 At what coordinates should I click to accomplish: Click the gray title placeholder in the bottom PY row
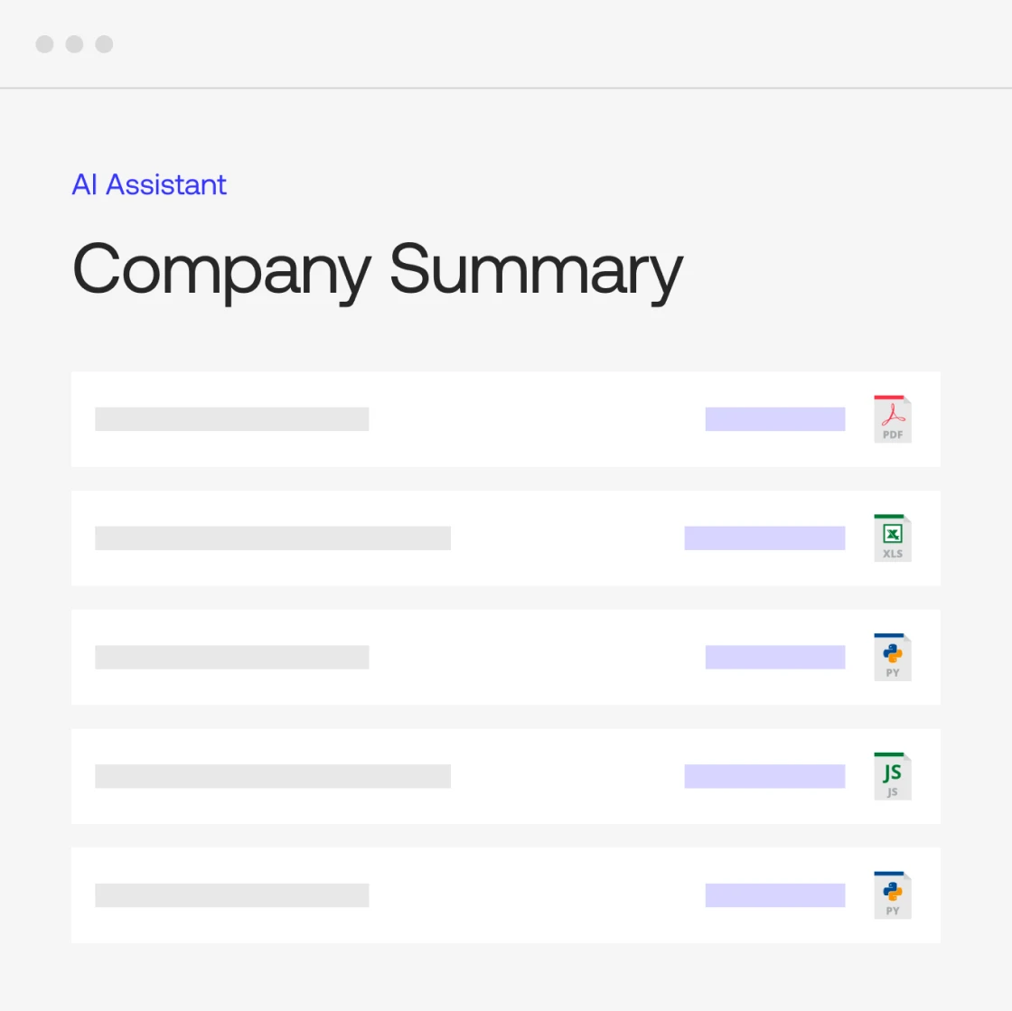[x=231, y=895]
